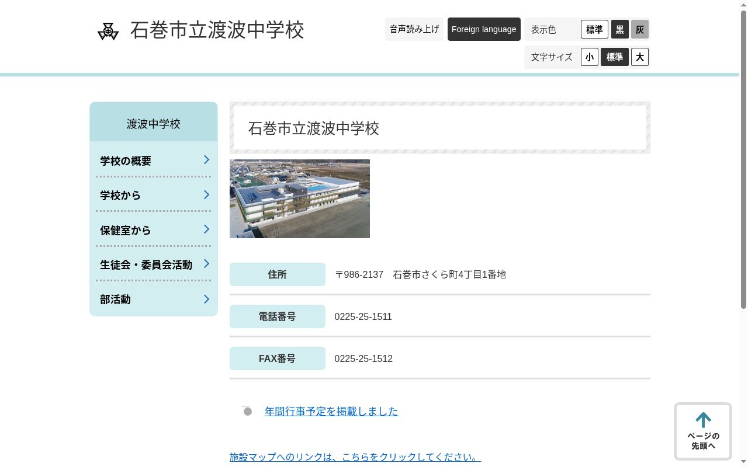Image resolution: width=748 pixels, height=467 pixels.
Task: Select the address 〒986-2137 石巻市さくら町4丁目1番地
Action: click(420, 274)
